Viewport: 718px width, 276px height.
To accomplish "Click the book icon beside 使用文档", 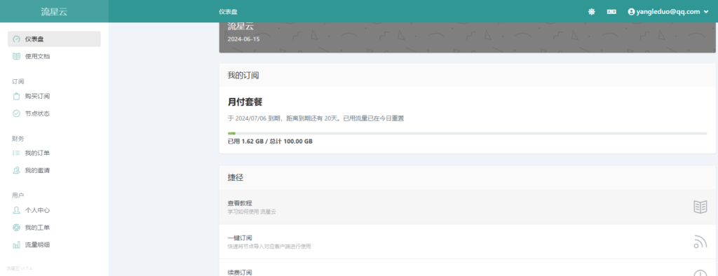I will click(x=17, y=56).
